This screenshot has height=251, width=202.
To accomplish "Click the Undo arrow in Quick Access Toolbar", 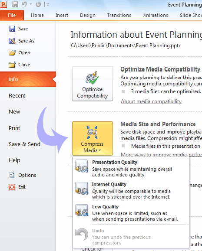I will pyautogui.click(x=24, y=4).
